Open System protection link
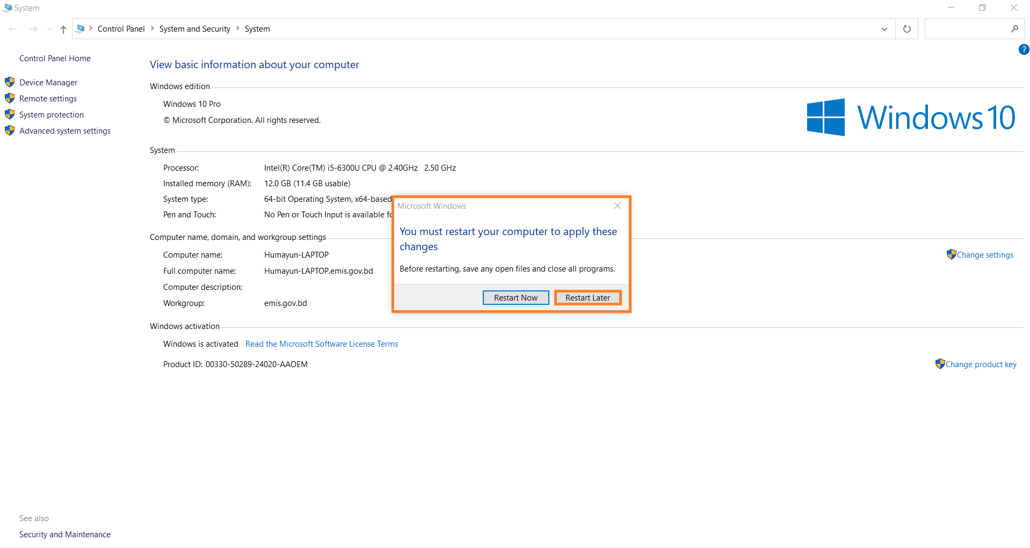This screenshot has height=548, width=1030. [52, 115]
